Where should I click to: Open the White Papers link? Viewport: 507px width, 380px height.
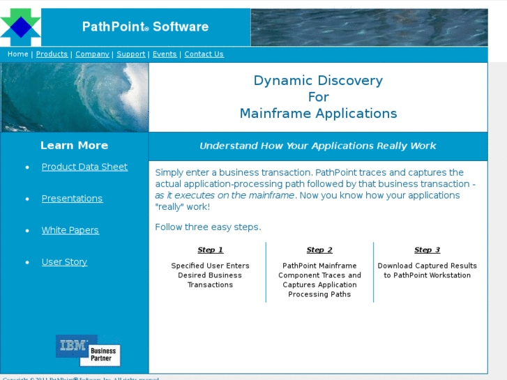(x=70, y=230)
